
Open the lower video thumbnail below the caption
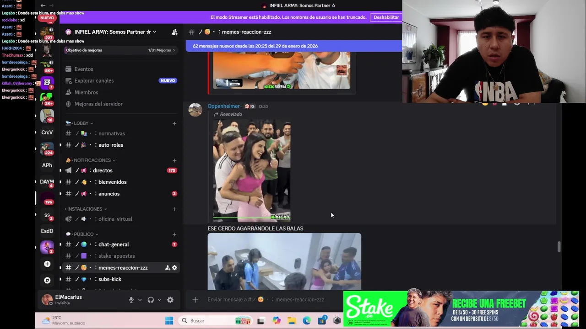pyautogui.click(x=284, y=261)
